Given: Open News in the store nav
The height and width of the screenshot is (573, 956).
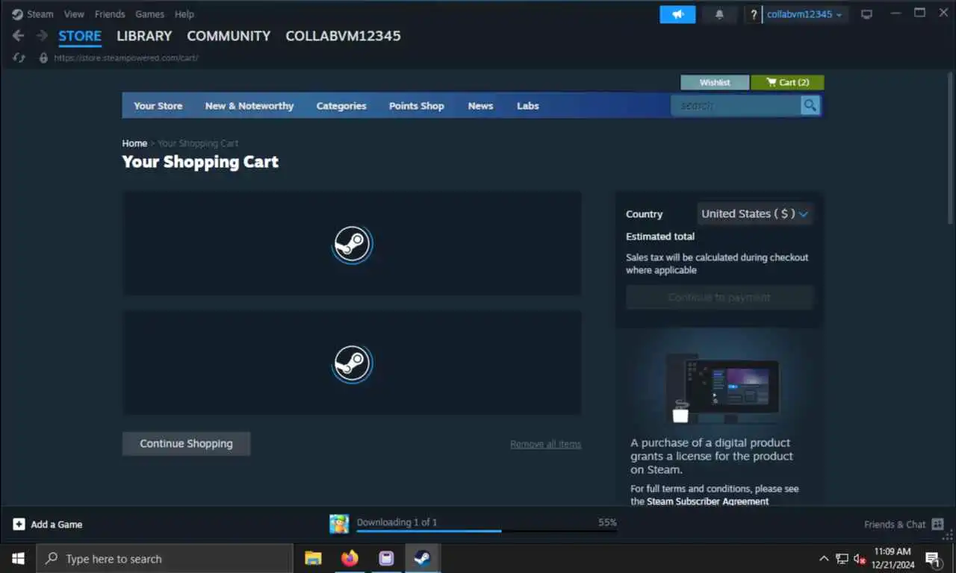Looking at the screenshot, I should (x=480, y=106).
